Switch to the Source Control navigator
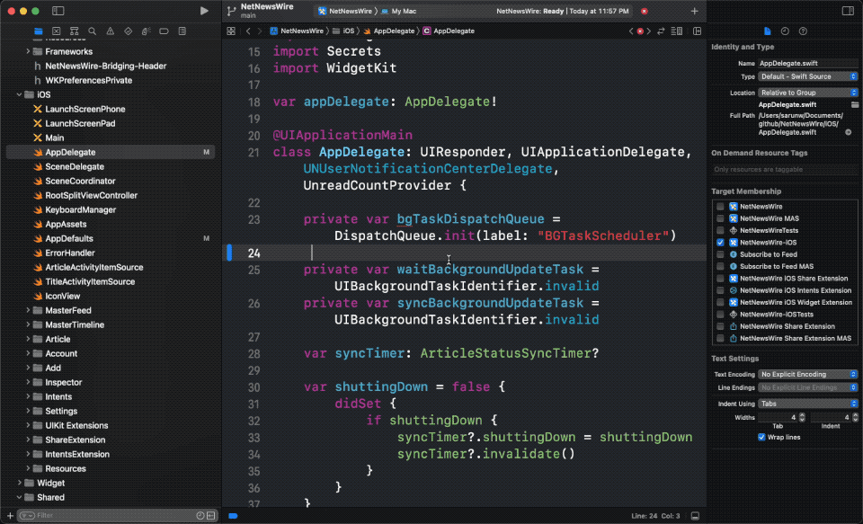The width and height of the screenshot is (863, 524). tap(54, 31)
